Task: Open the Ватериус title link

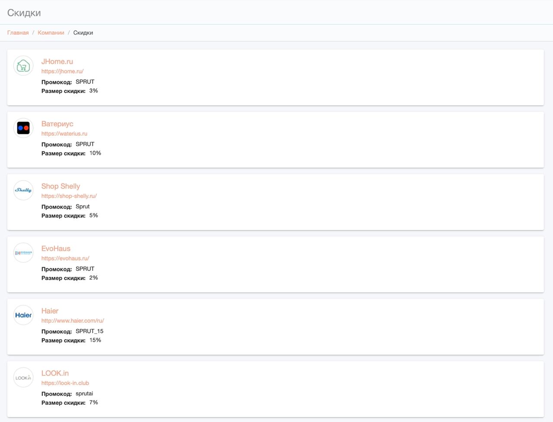Action: [x=57, y=124]
